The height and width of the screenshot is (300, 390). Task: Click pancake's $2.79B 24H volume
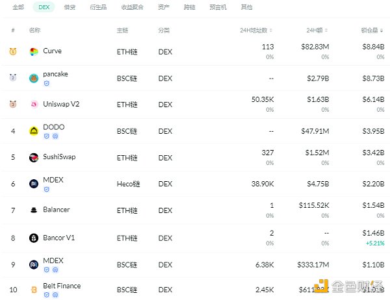(x=318, y=79)
